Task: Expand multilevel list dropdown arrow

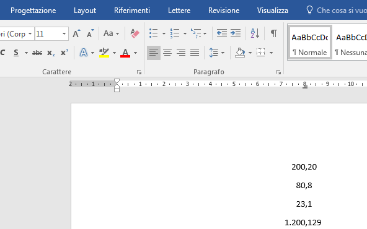Action: pos(205,34)
